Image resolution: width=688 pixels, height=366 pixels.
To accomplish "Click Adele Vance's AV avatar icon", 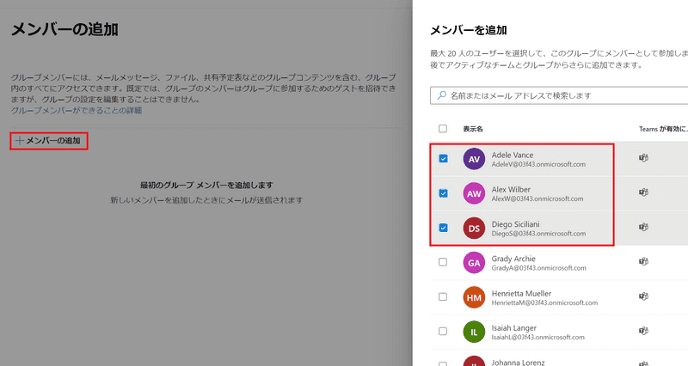I will (x=474, y=159).
